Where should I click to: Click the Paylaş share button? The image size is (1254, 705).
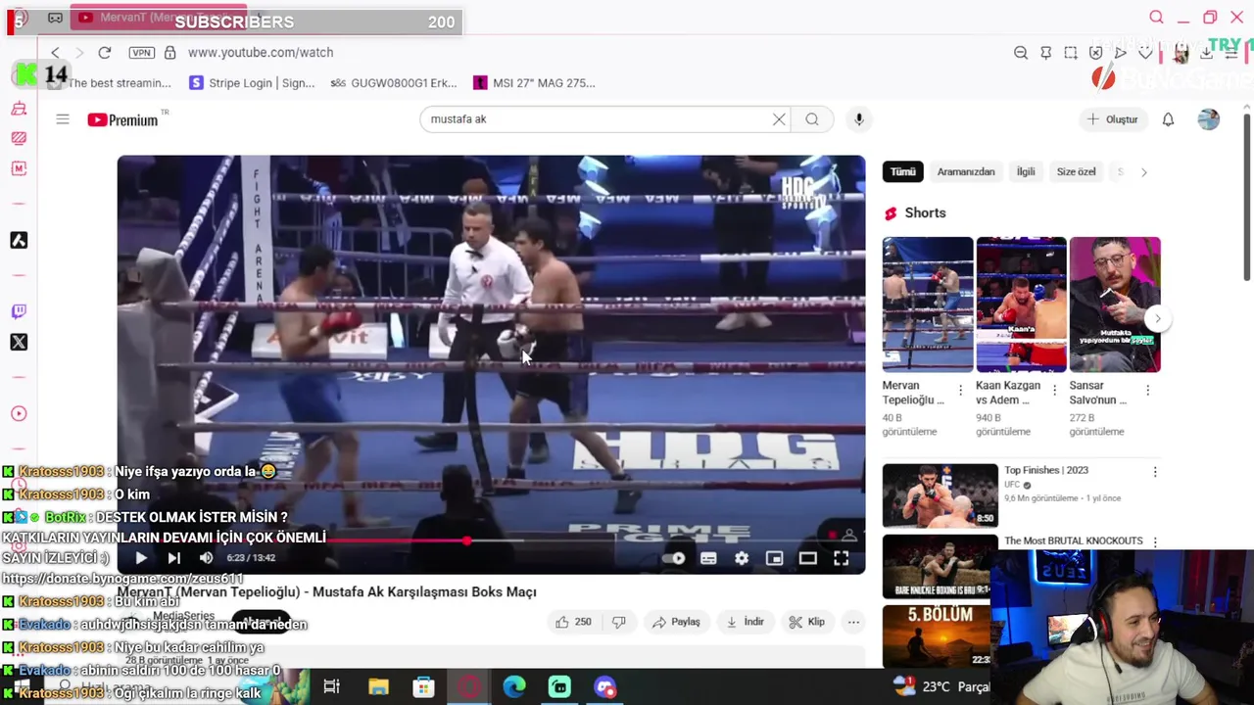[676, 622]
